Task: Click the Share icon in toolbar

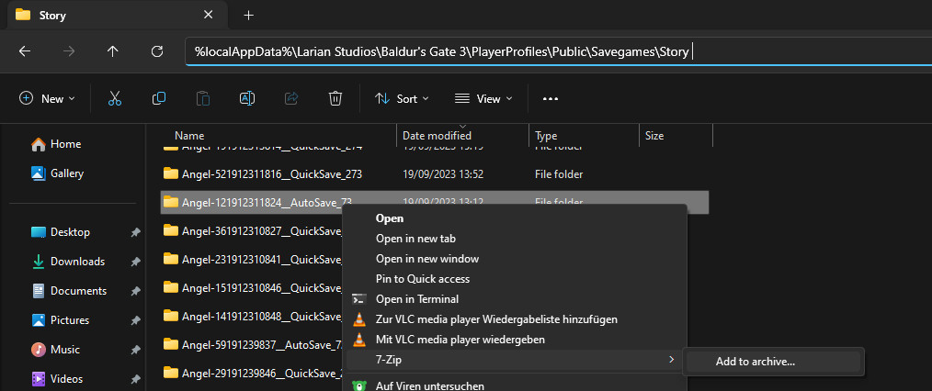Action: click(x=291, y=98)
